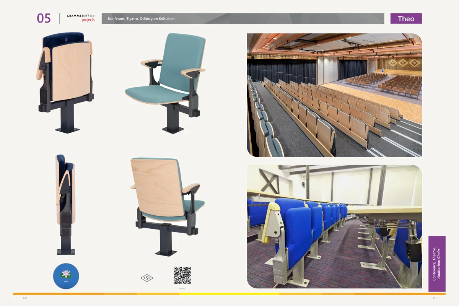
Task: Open the teal chair rear view image
Action: tap(167, 207)
